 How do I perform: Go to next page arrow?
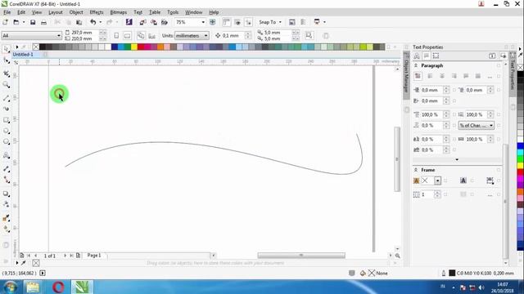pyautogui.click(x=65, y=256)
